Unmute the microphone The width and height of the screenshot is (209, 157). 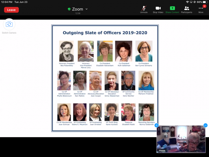144,10
